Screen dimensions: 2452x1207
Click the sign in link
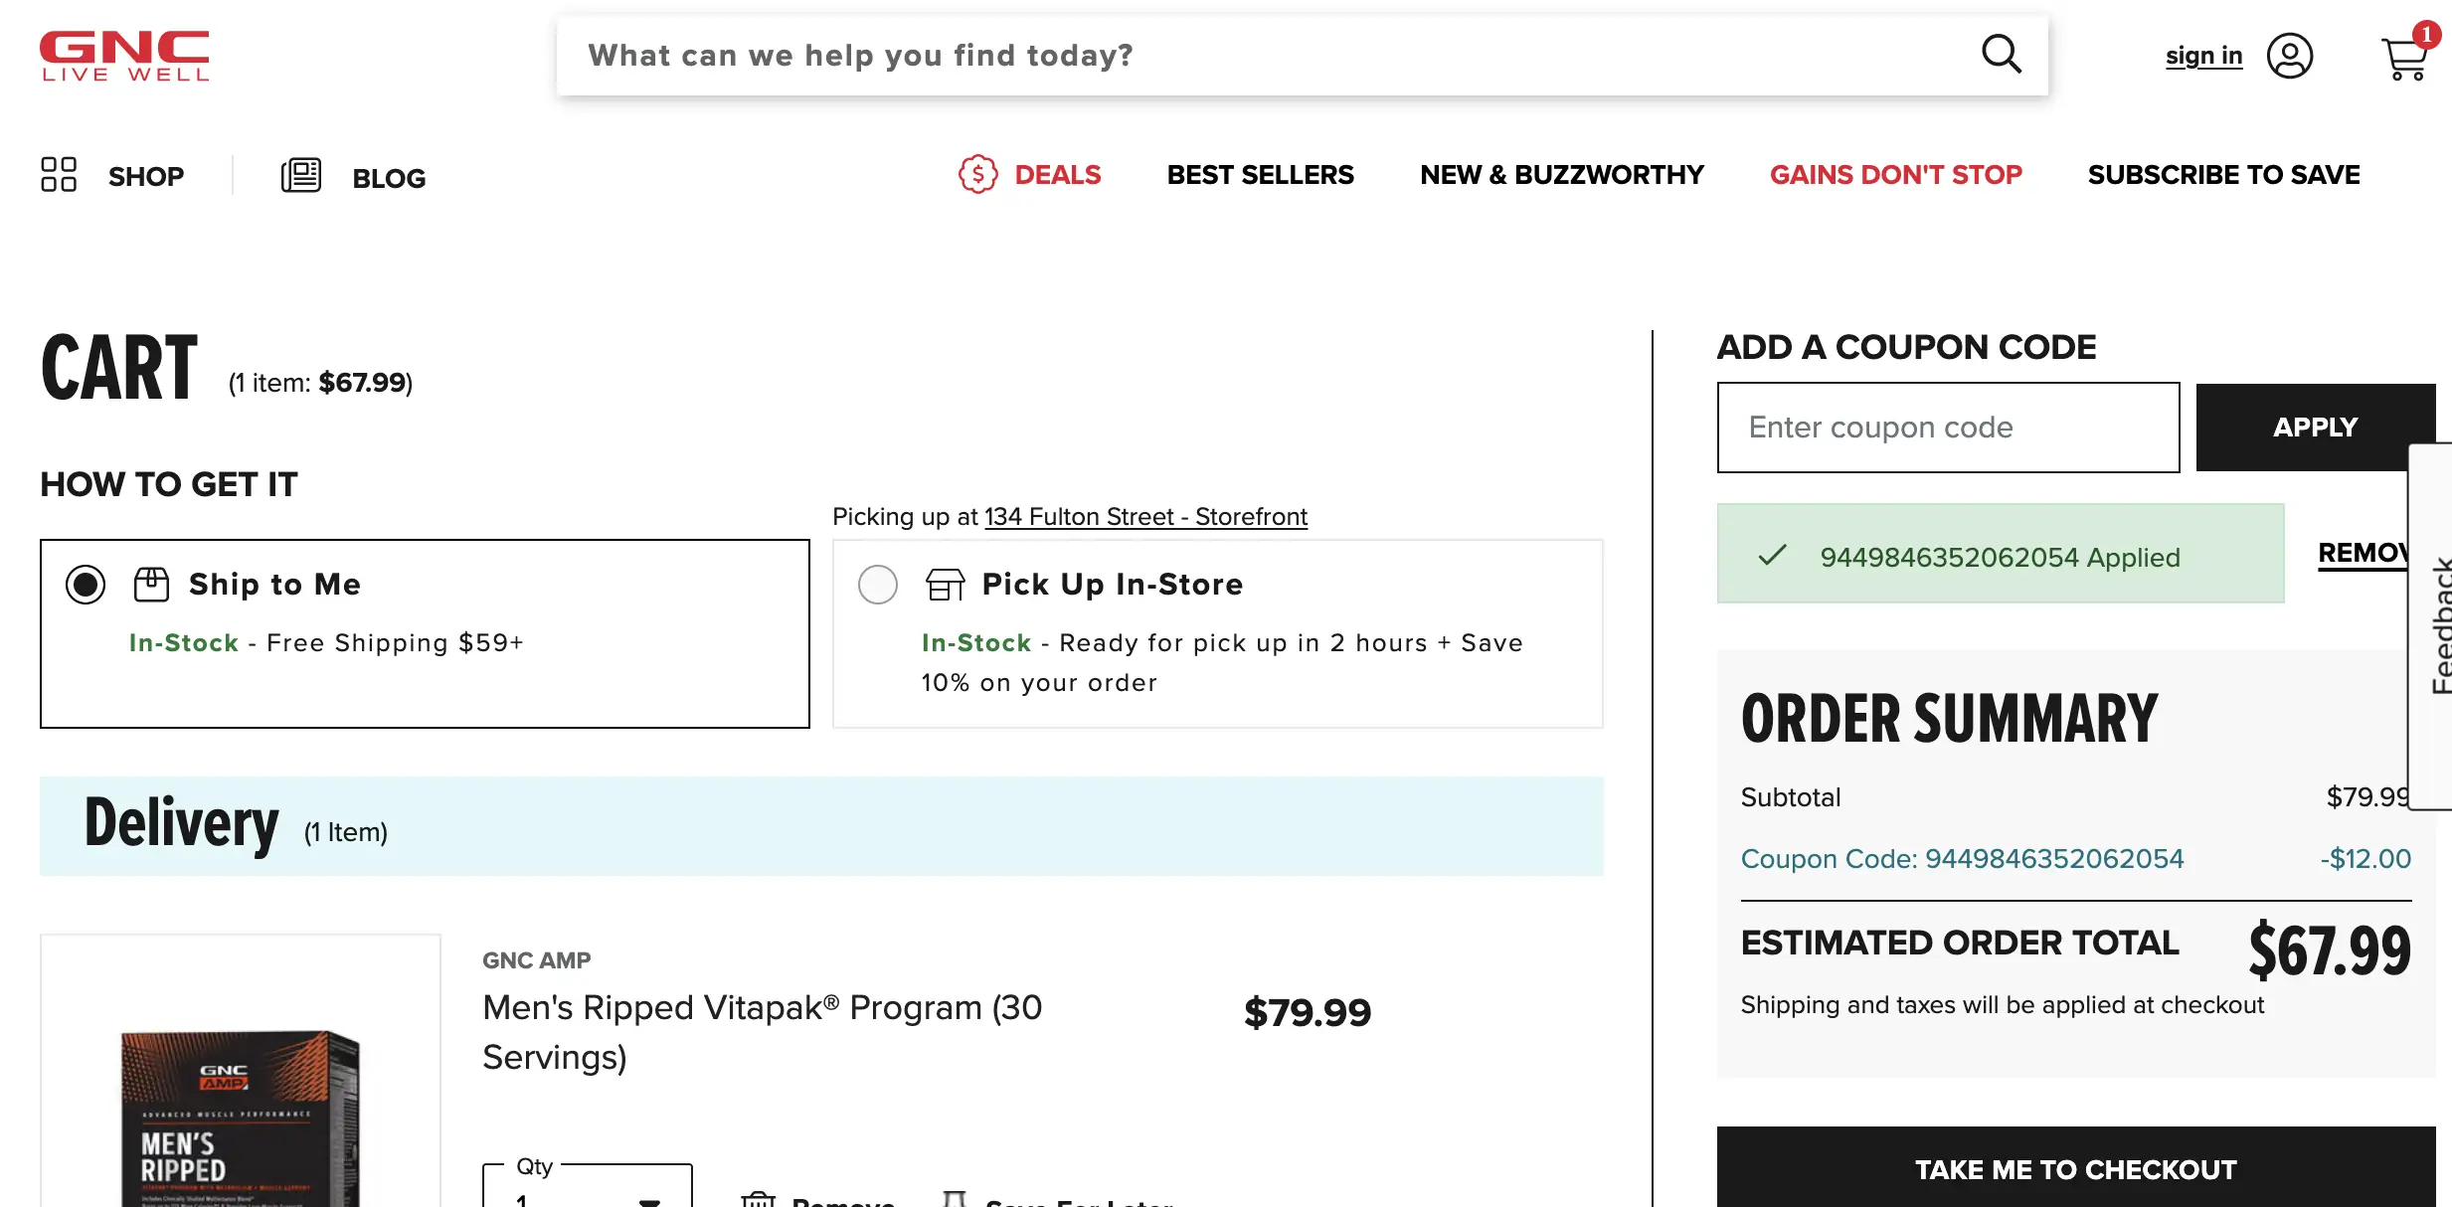(2203, 56)
